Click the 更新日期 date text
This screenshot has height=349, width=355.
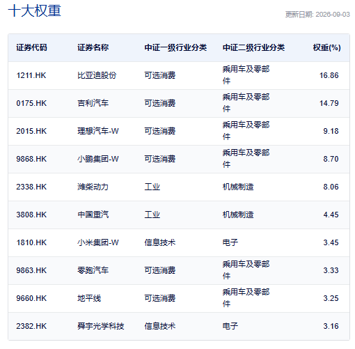click(x=317, y=15)
